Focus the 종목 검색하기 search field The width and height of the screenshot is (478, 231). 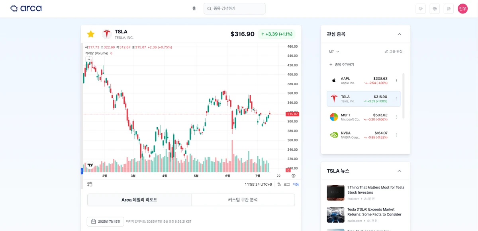coord(235,8)
